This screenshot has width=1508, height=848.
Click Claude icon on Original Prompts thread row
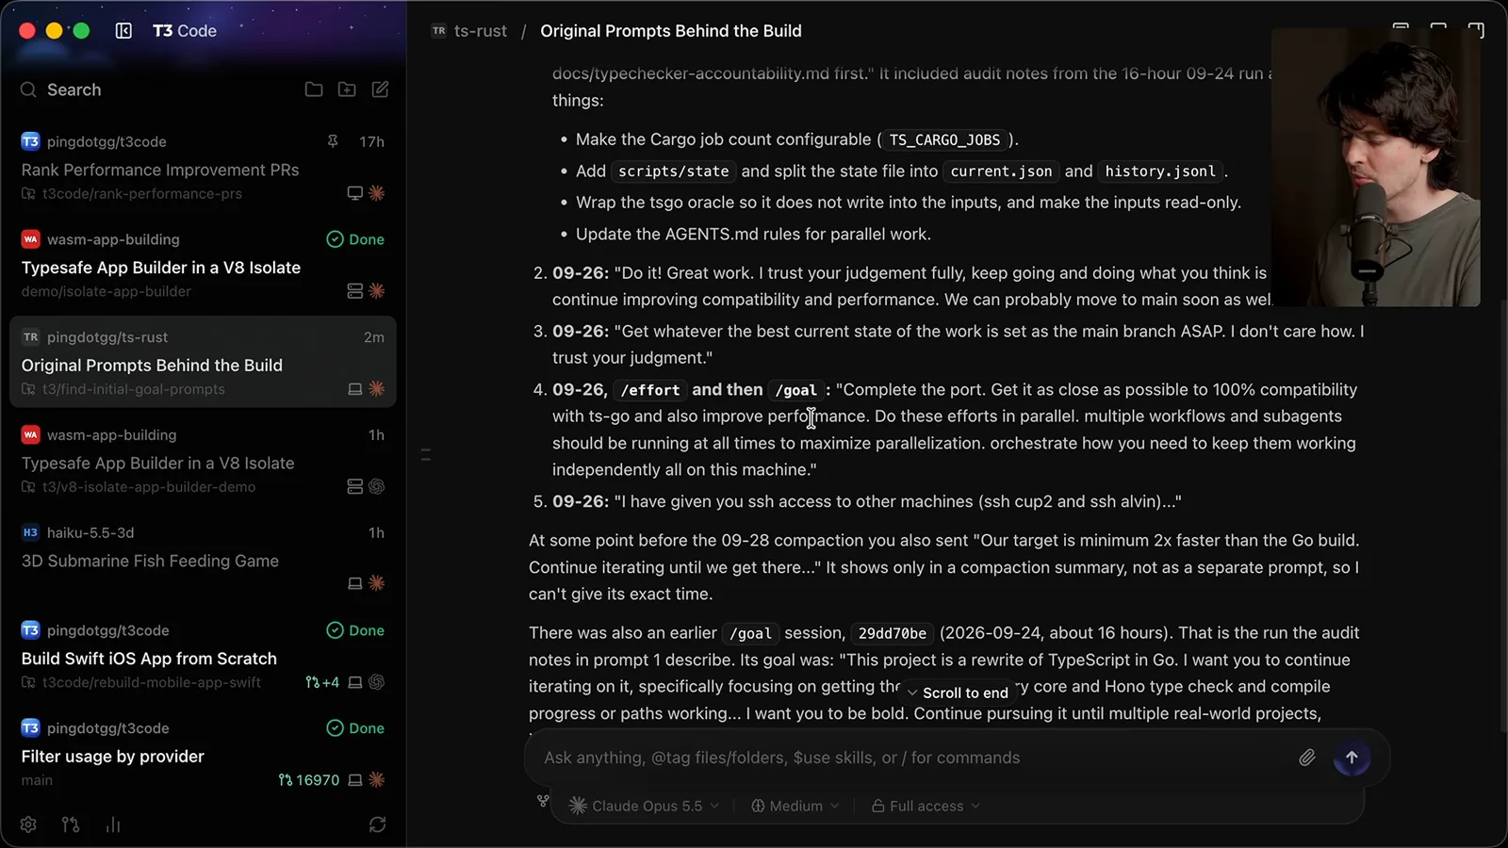point(377,389)
